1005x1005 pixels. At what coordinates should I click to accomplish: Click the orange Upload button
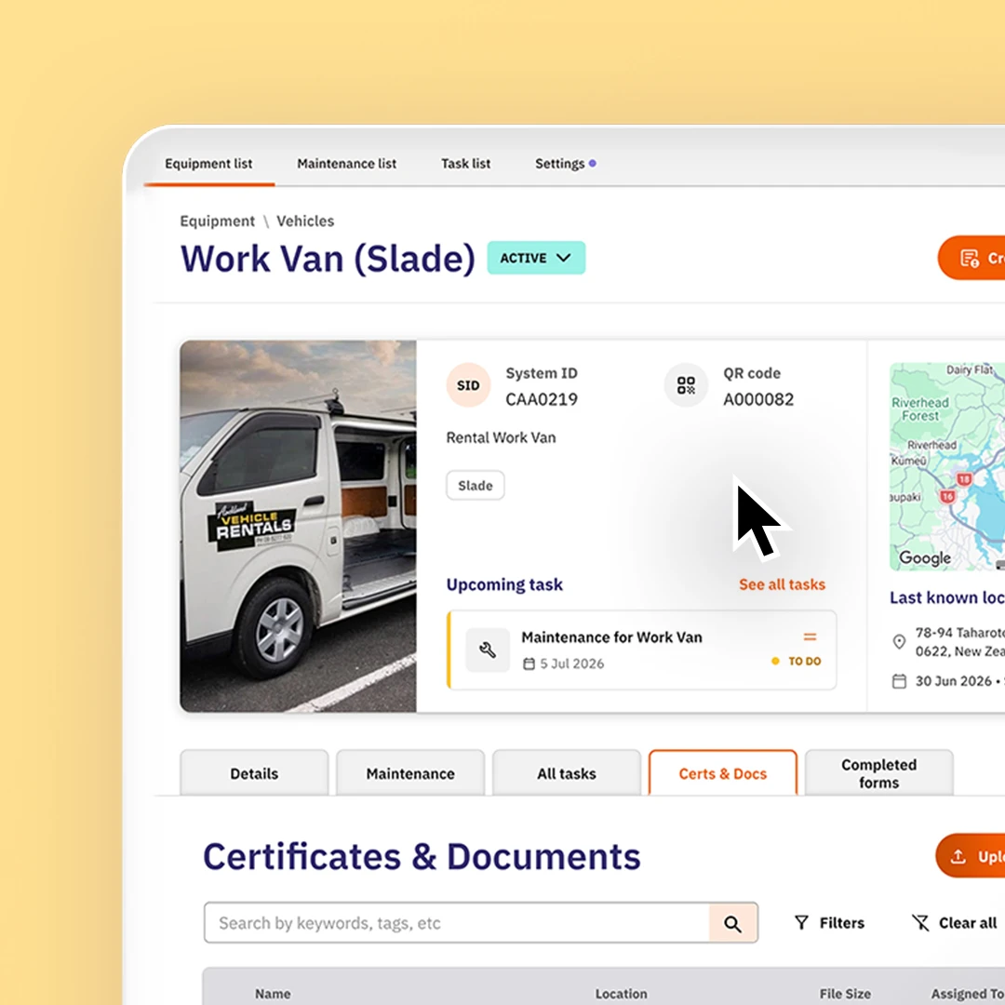click(x=971, y=856)
